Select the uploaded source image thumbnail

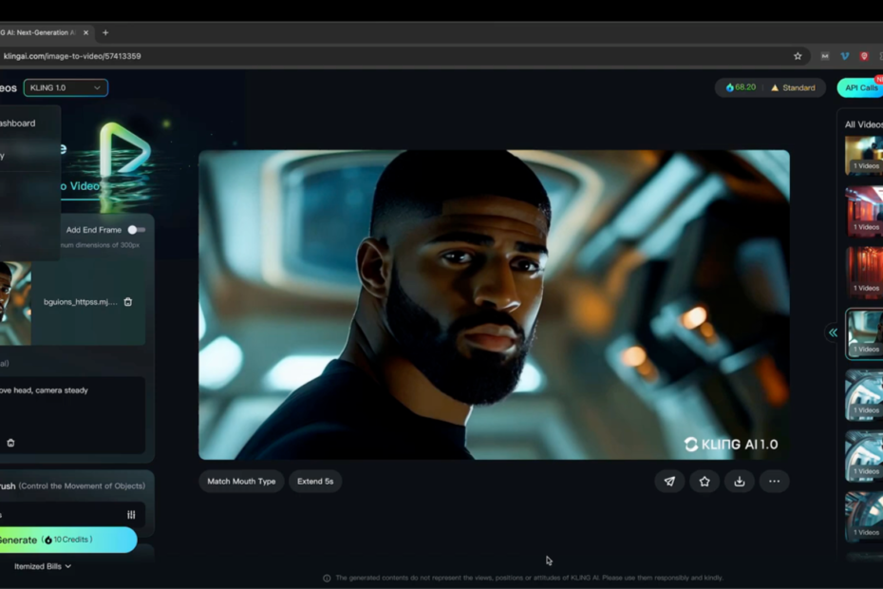point(15,303)
